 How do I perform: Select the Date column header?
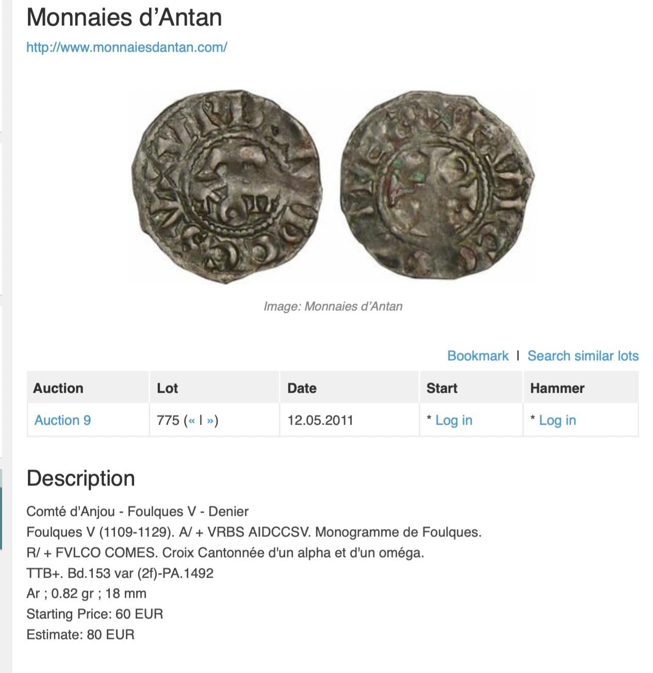pos(302,388)
